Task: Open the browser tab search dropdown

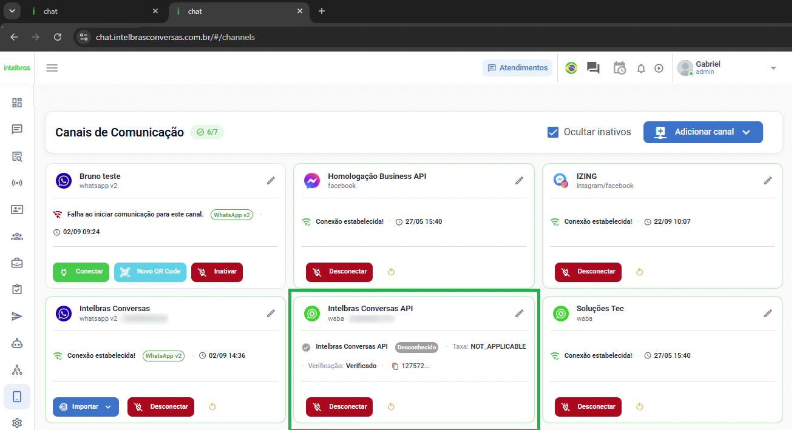Action: [x=12, y=11]
